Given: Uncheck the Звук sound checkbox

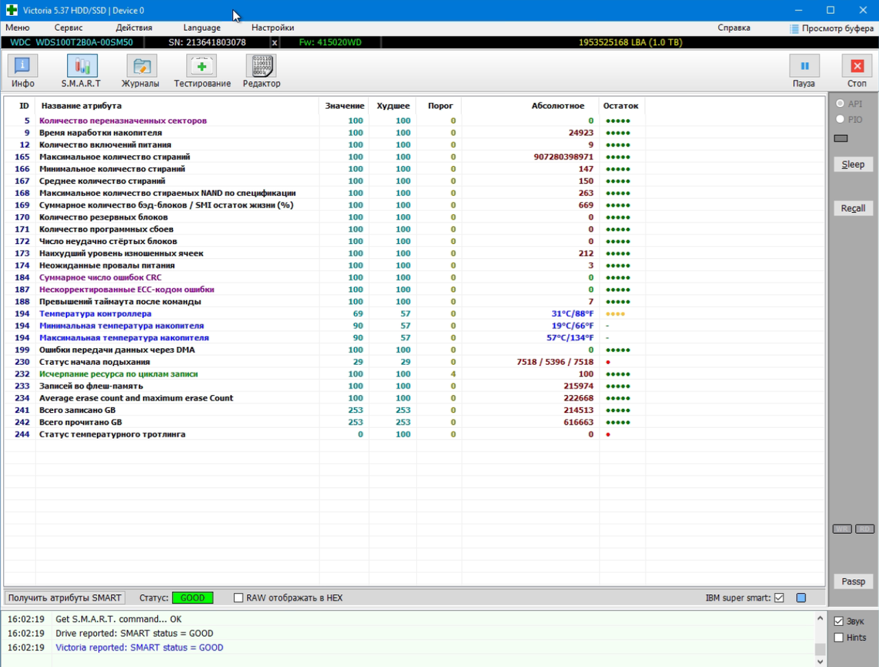Looking at the screenshot, I should tap(838, 621).
